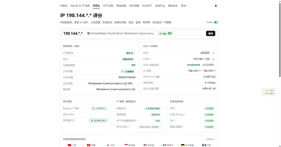Open the IP查询 nav tab

[x=64, y=6]
